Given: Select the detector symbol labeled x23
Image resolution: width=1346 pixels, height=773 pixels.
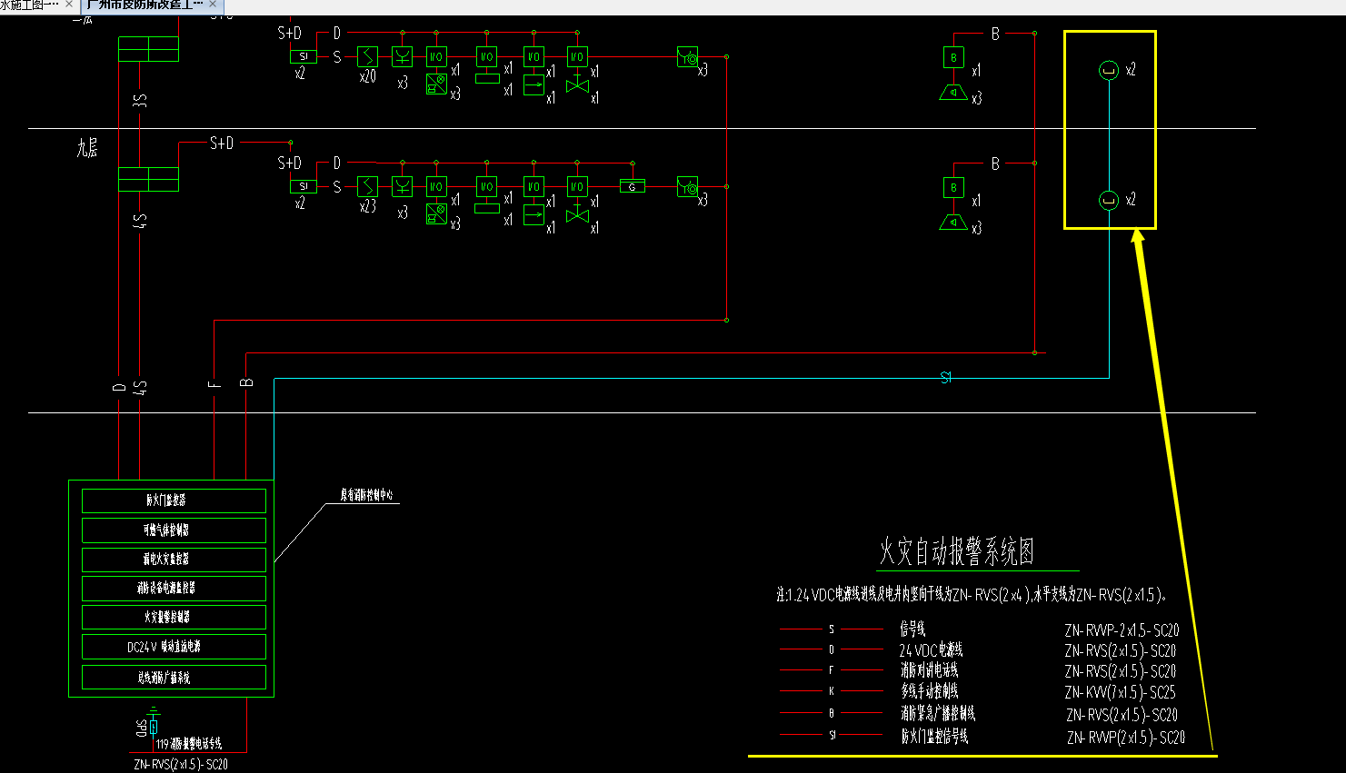Looking at the screenshot, I should (367, 187).
